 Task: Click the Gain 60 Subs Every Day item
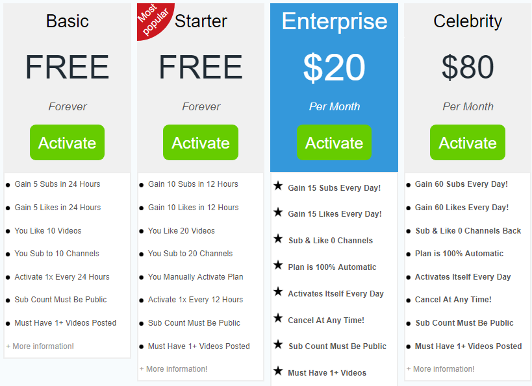pos(461,184)
